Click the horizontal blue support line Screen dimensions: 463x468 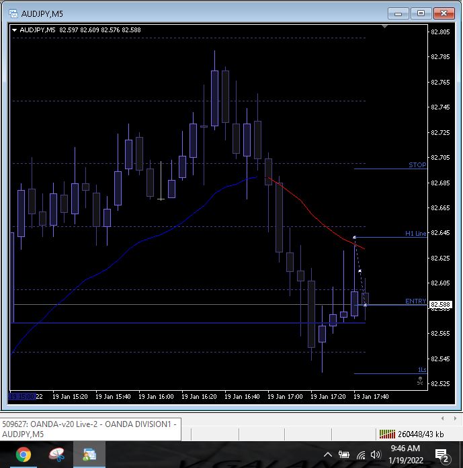188,323
